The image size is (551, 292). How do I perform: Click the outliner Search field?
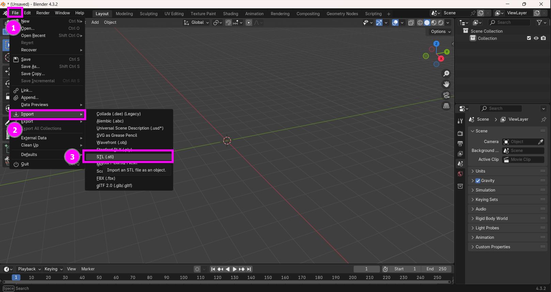tap(509, 22)
